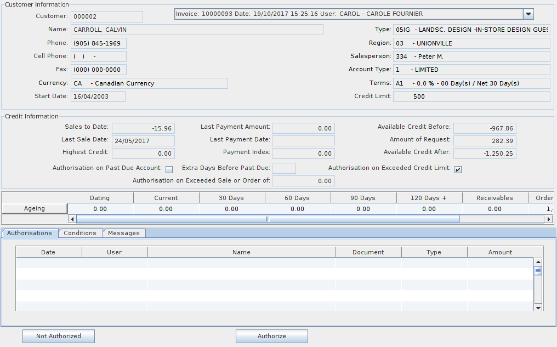557x347 pixels.
Task: Click the ageing table's left scroll arrow
Action: click(72, 219)
